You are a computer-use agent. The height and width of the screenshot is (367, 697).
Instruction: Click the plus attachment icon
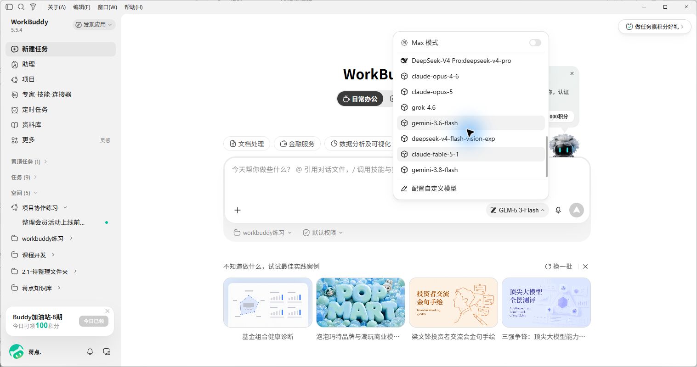pos(238,210)
